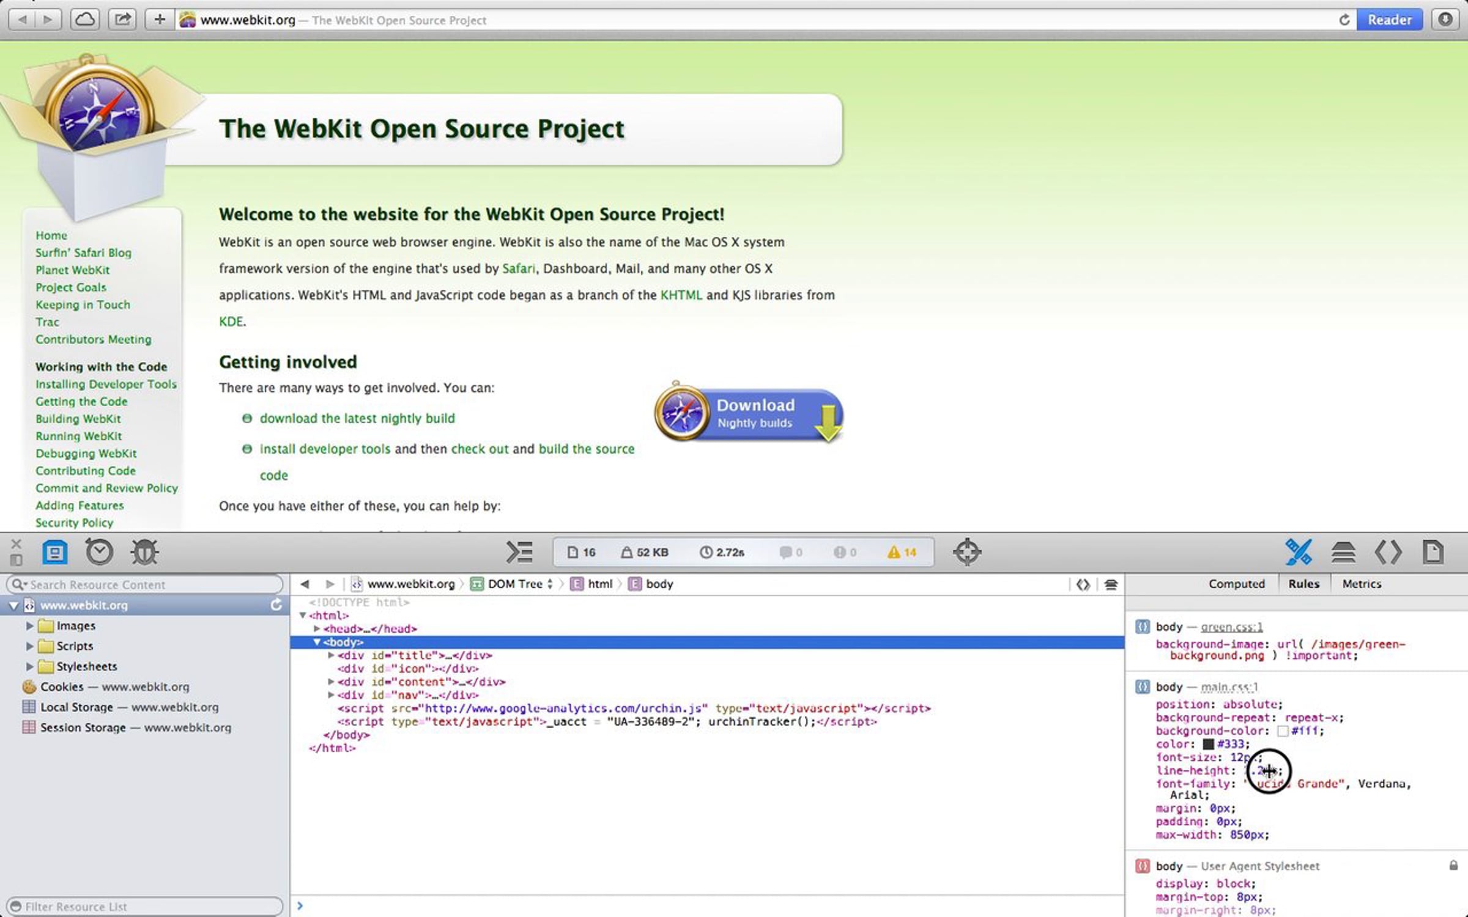Open the Safari Downloads button
The image size is (1468, 917).
(1445, 20)
